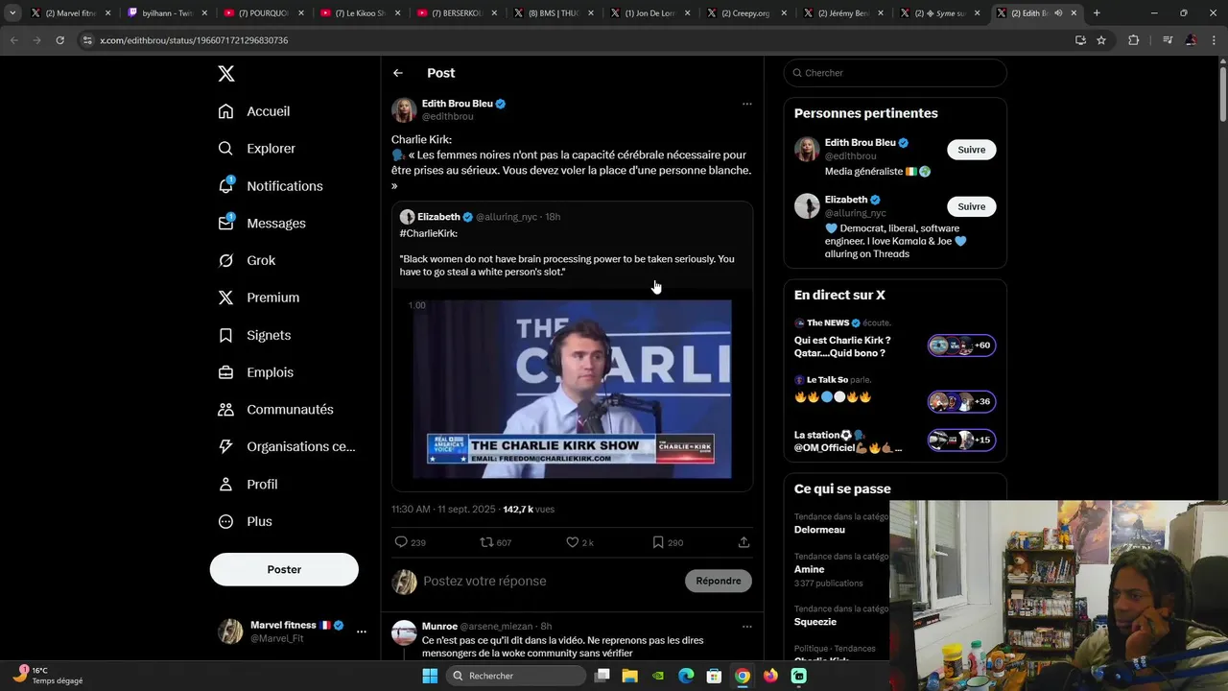Click Windows taskbar Rechercher search box
Image resolution: width=1228 pixels, height=691 pixels.
(517, 676)
